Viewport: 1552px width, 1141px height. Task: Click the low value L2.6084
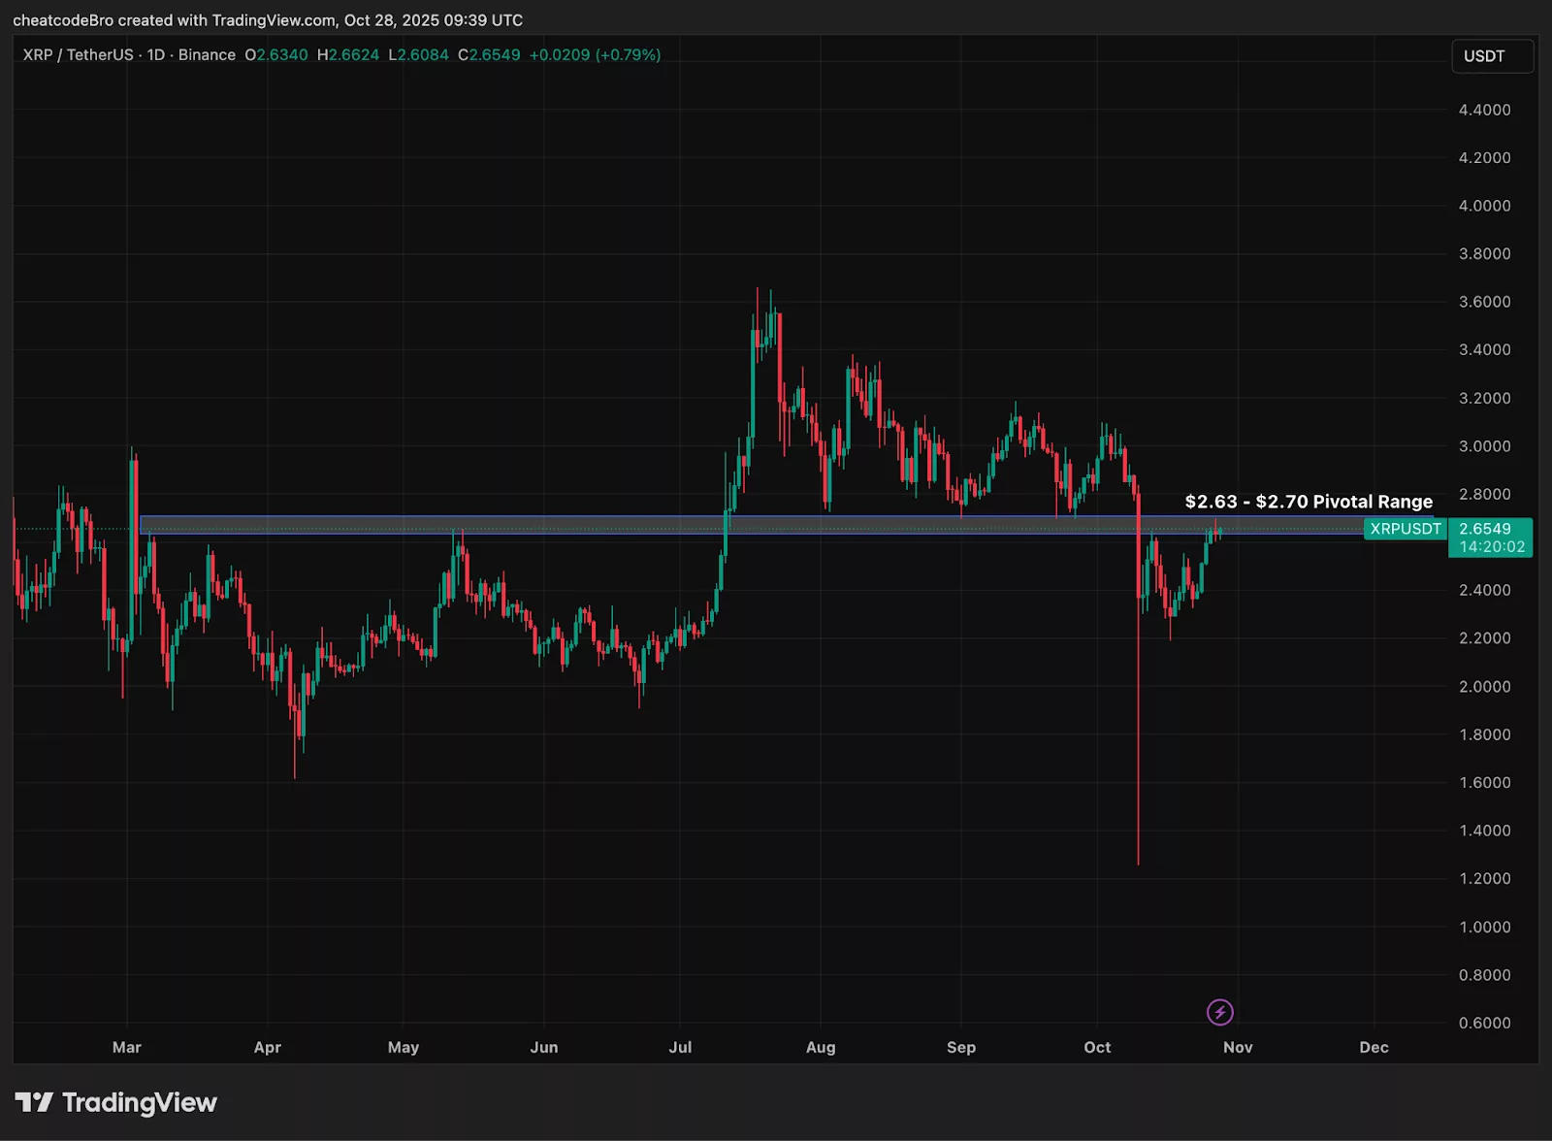[x=419, y=55]
